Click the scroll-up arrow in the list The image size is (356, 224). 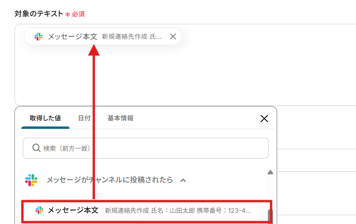pyautogui.click(x=270, y=172)
